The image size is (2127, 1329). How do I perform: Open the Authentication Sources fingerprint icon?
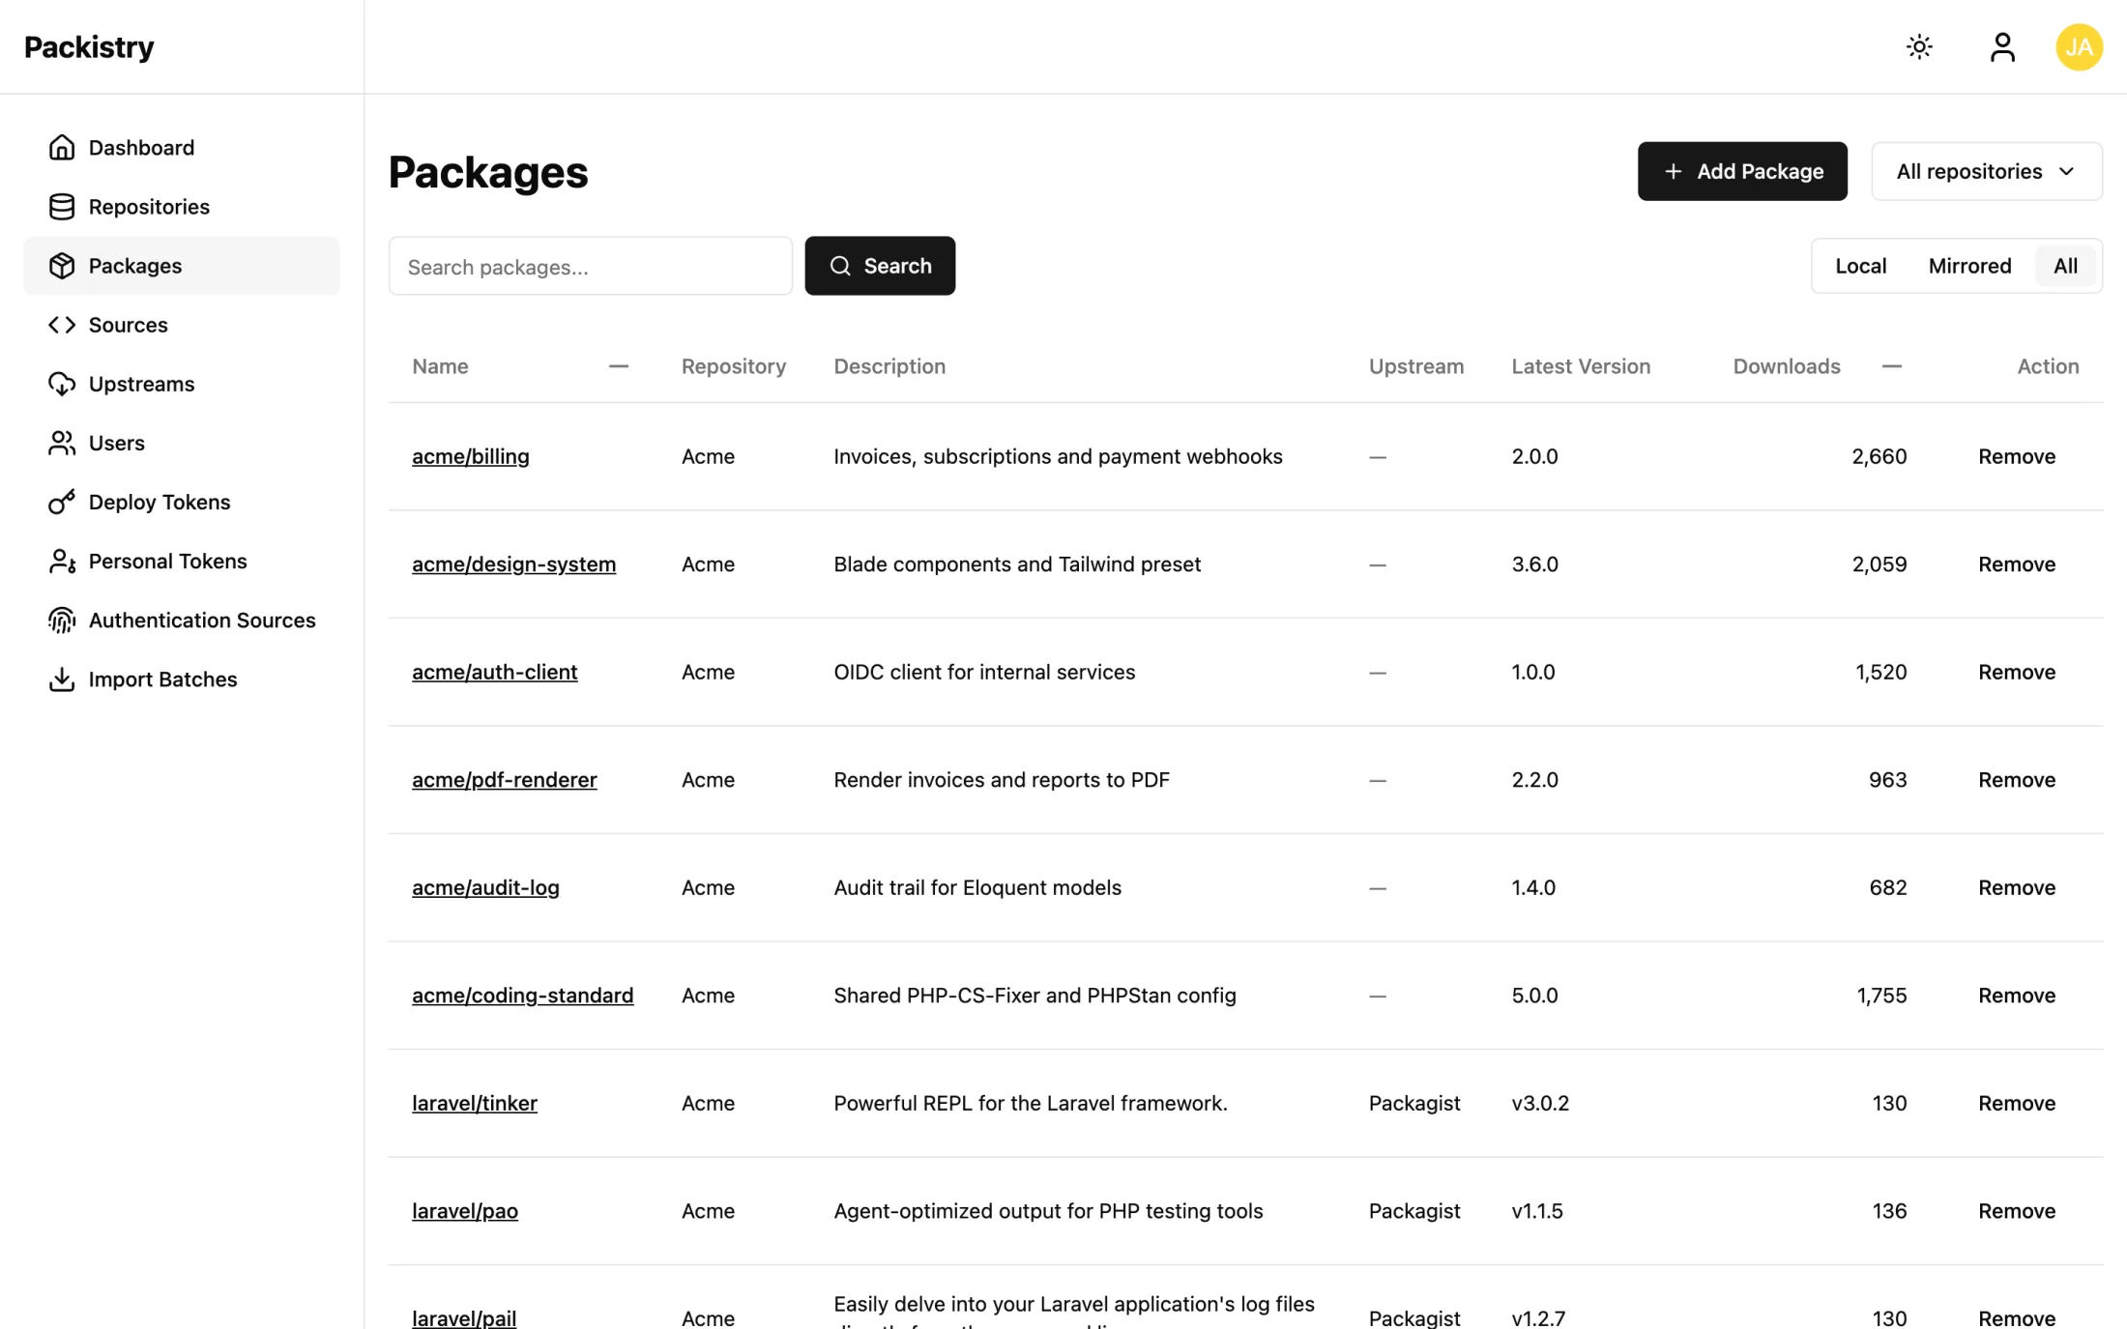click(62, 619)
